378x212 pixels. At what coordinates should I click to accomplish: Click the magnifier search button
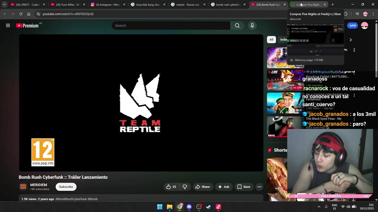pyautogui.click(x=237, y=26)
